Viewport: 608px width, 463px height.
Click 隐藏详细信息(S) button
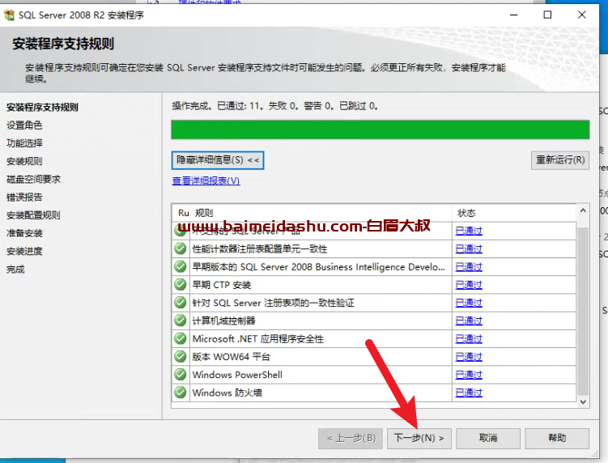click(218, 160)
